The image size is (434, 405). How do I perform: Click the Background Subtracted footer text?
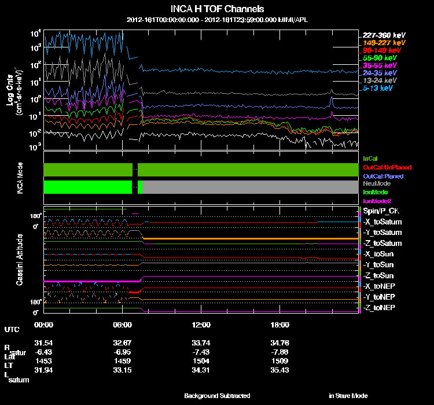pyautogui.click(x=217, y=396)
